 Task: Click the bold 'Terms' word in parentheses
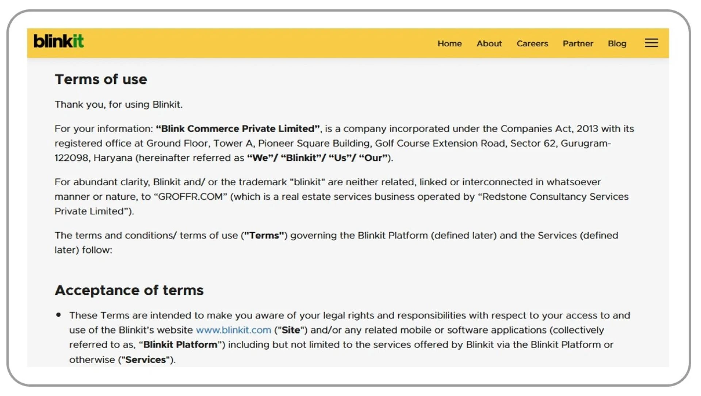point(264,235)
